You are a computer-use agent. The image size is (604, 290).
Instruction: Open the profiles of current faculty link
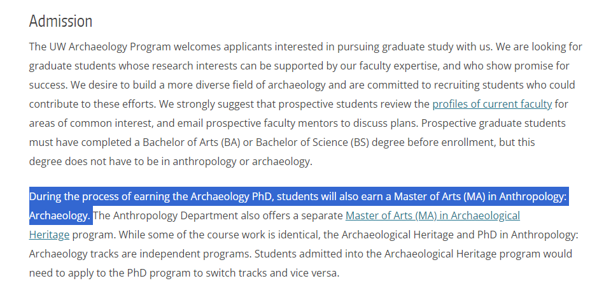(x=492, y=104)
